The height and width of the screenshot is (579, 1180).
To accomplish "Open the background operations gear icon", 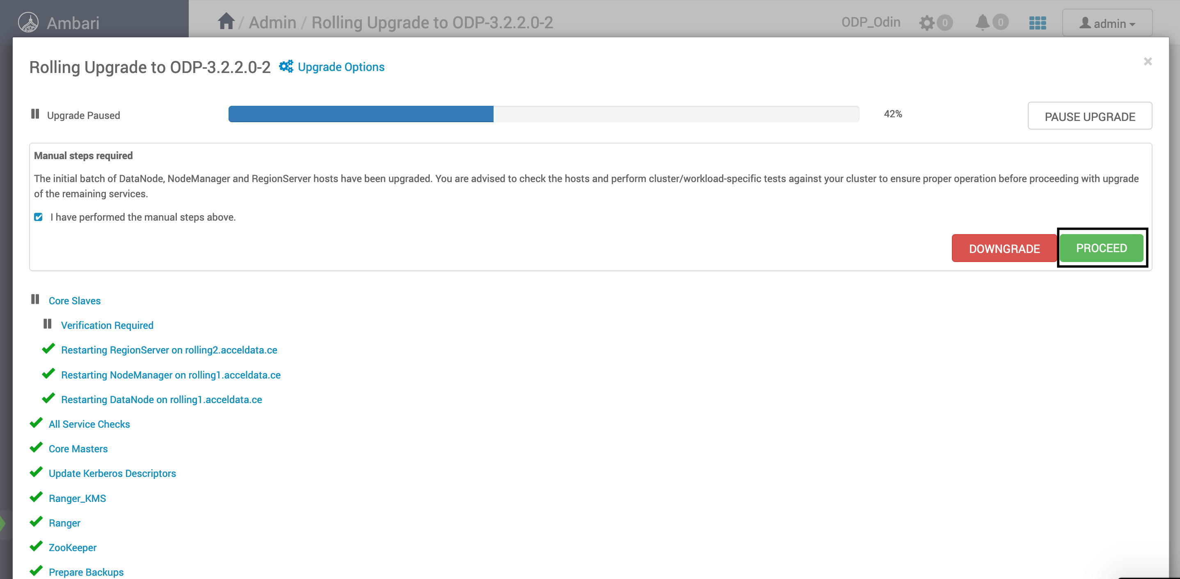I will (x=927, y=23).
